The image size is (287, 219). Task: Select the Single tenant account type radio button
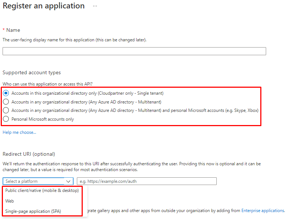tap(6, 93)
